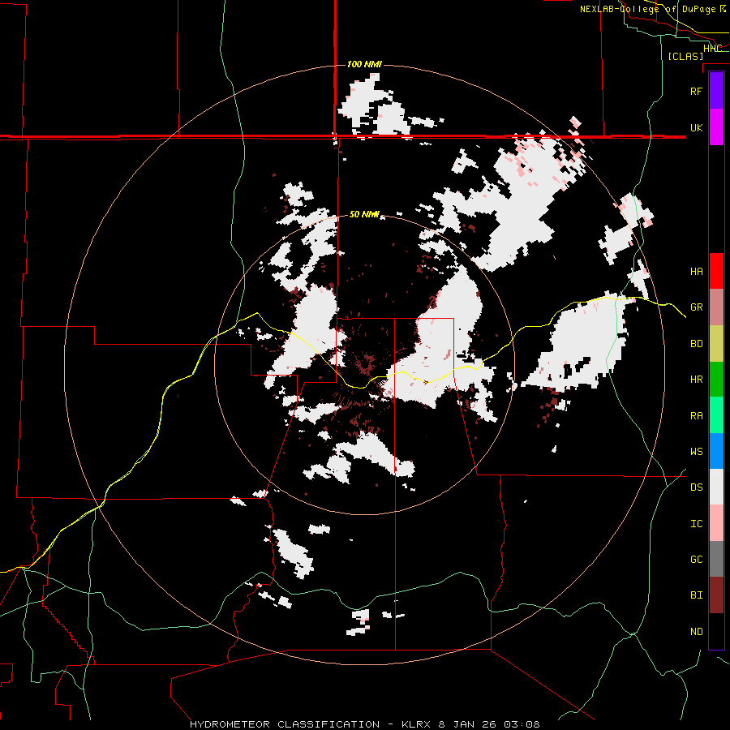Click the 03:08 timestamp
This screenshot has height=730, width=730.
click(521, 724)
